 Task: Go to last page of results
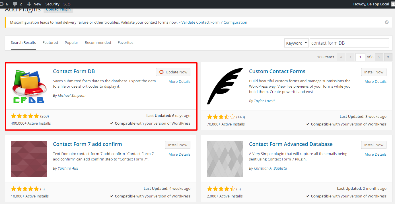pos(388,57)
